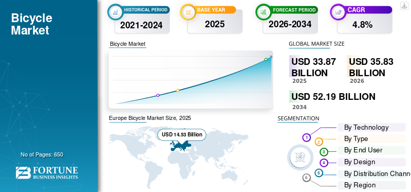This screenshot has height=192, width=411.
Task: Select numbered circle 1 in segmentation
Action: (306, 137)
